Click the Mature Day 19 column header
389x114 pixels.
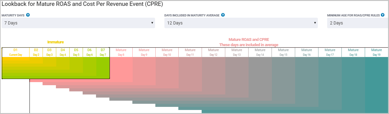tap(377, 52)
